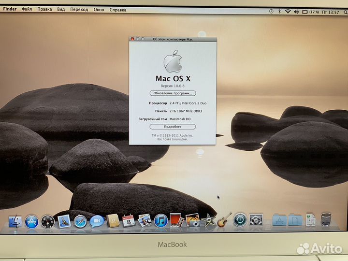Image resolution: width=348 pixels, height=261 pixels.
Task: Open iMovie star icon
Action: pyautogui.click(x=208, y=220)
